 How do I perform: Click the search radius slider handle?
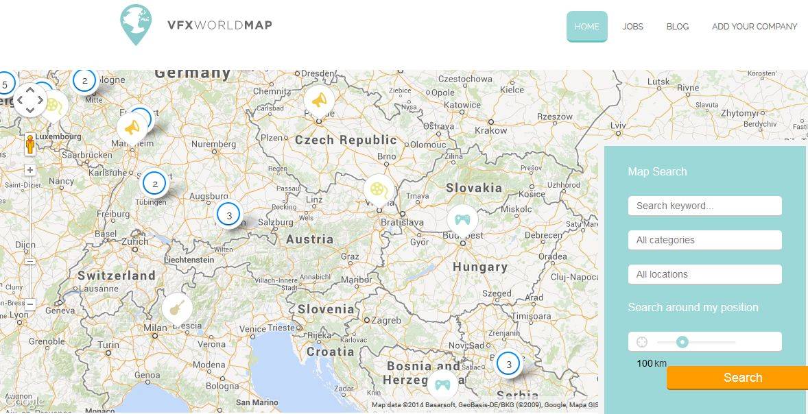[682, 342]
